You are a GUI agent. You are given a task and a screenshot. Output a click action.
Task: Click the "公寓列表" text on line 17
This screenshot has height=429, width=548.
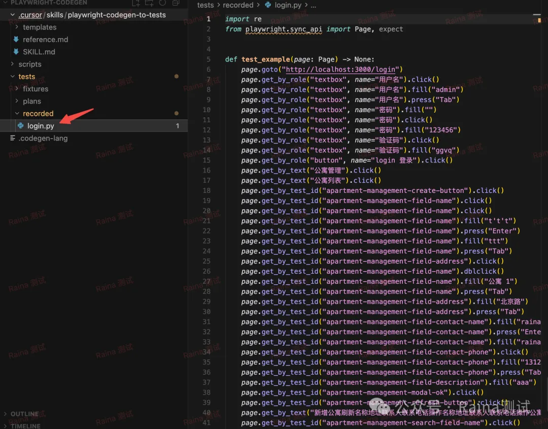[327, 180]
